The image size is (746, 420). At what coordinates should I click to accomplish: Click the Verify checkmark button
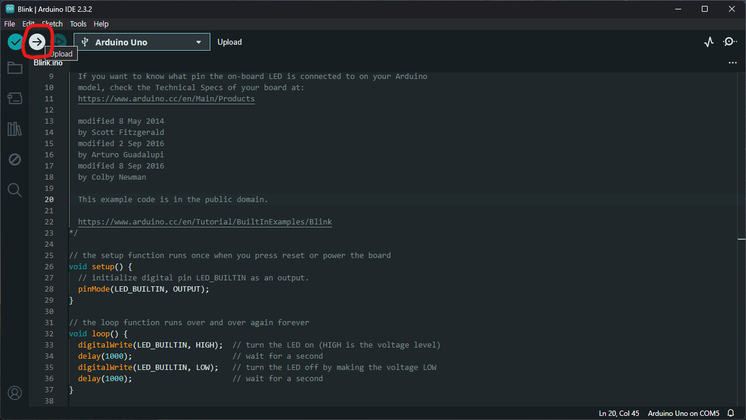15,42
